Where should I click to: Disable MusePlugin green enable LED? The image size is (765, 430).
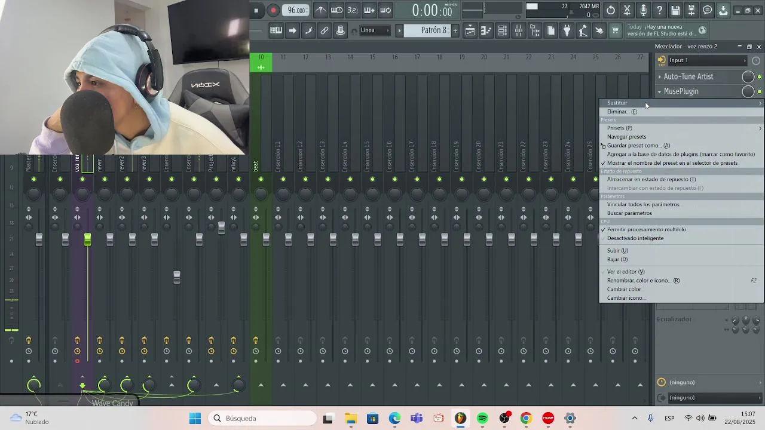click(x=760, y=91)
